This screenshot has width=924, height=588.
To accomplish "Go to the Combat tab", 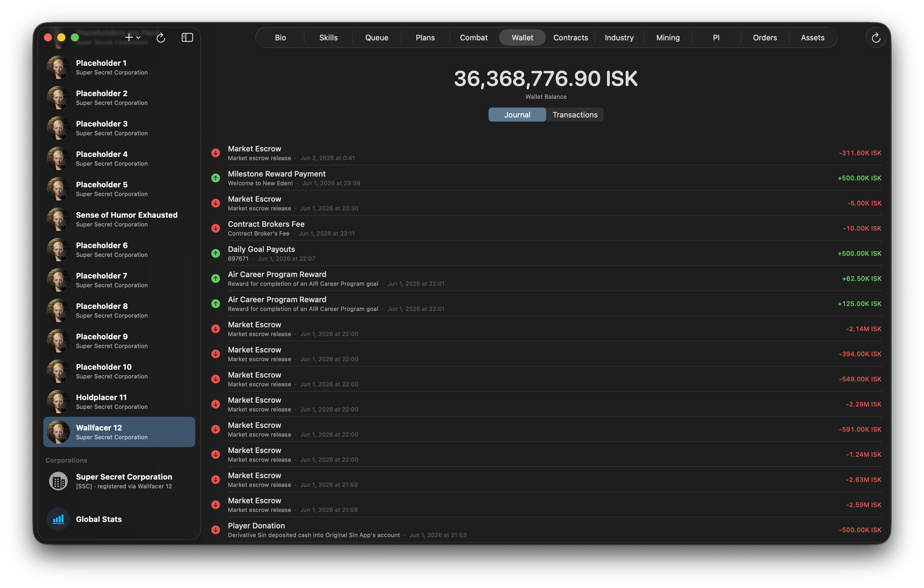I will coord(473,38).
